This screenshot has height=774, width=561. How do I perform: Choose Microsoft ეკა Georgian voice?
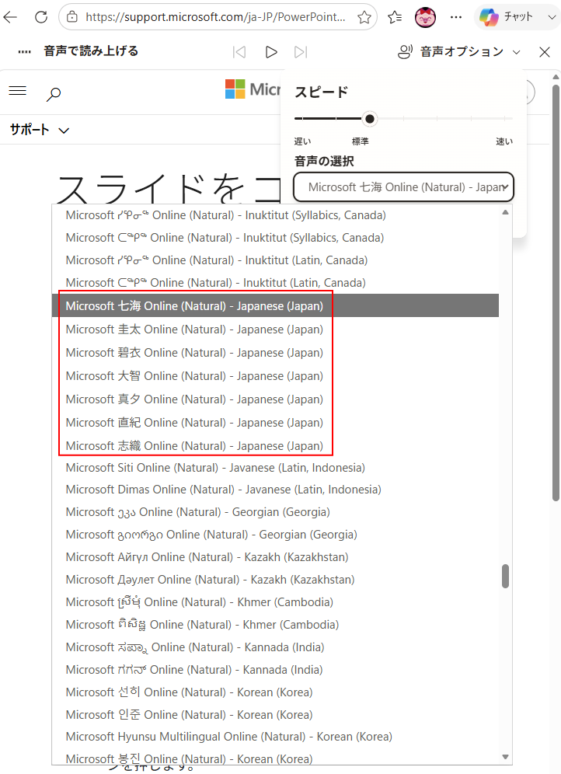pyautogui.click(x=275, y=512)
